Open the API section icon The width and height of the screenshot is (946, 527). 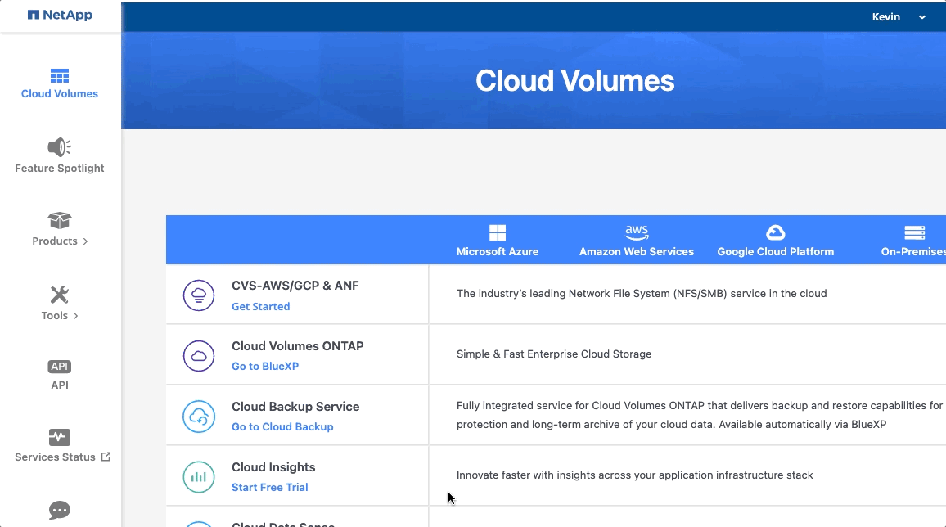tap(59, 366)
